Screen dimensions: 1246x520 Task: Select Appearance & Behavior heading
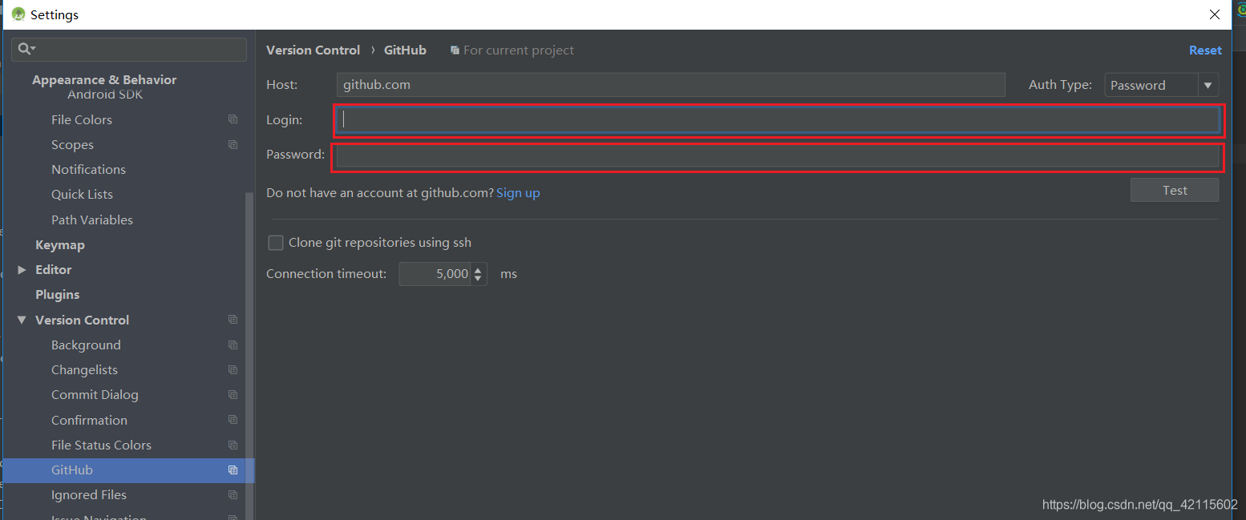pyautogui.click(x=104, y=80)
